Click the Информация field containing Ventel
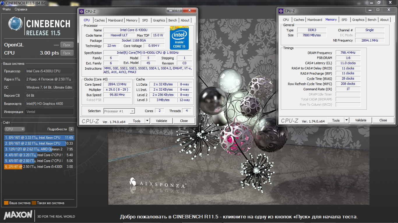Viewport: 398px width, 223px height. click(50, 112)
